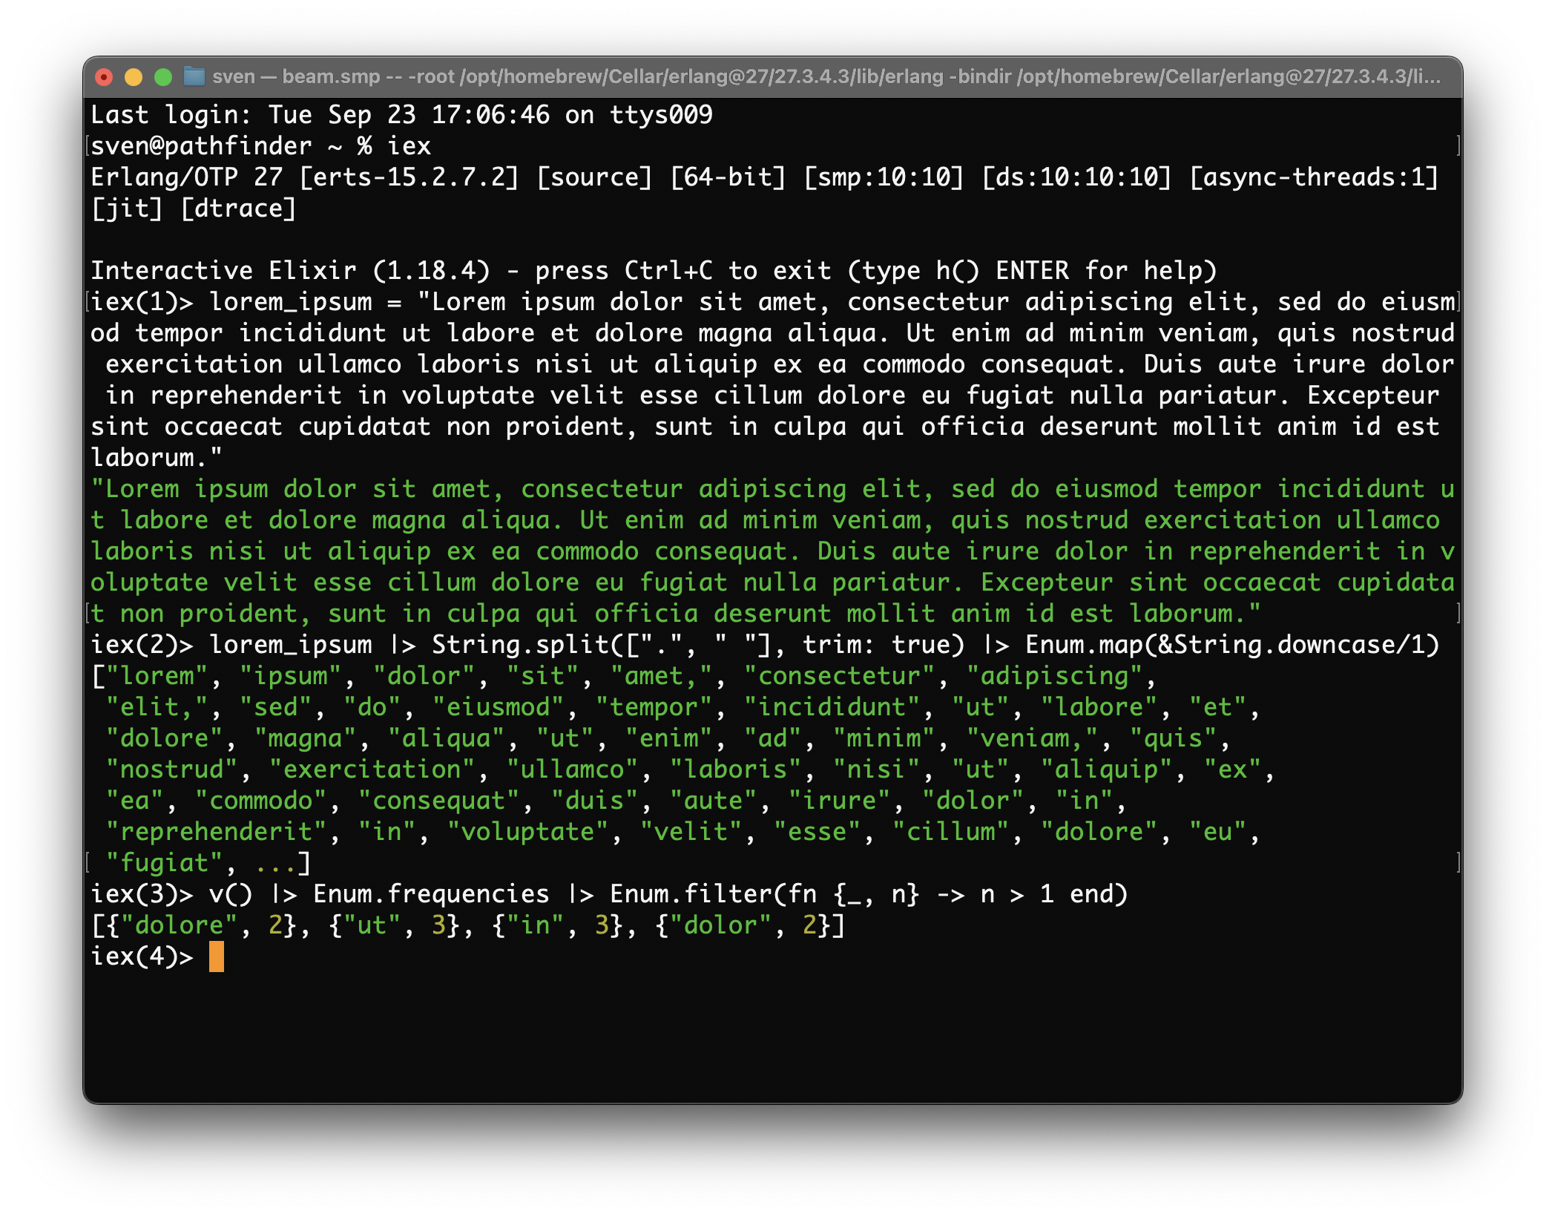Click the right-edge bracket mark beside iex(1) prompt
Screen dimensions: 1546x1214
point(1458,302)
